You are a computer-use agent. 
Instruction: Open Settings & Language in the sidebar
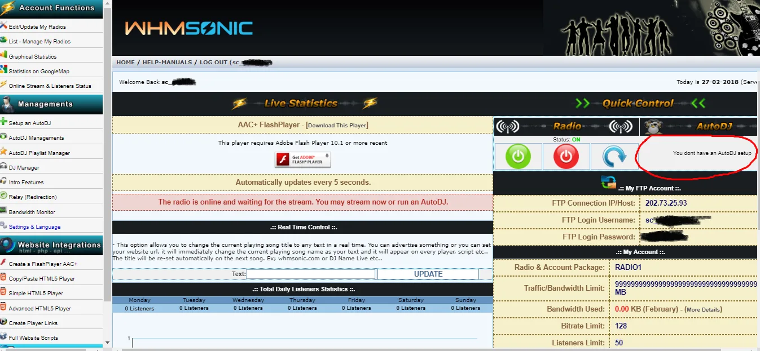tap(34, 226)
